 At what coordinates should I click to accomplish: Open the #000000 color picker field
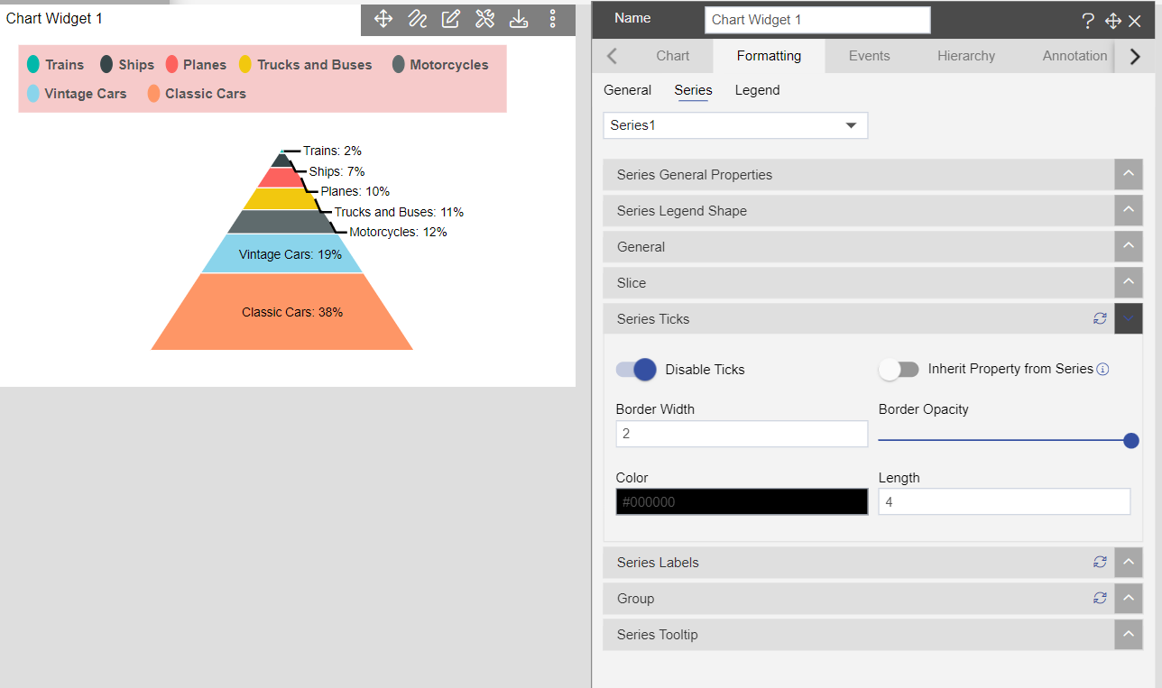coord(742,501)
